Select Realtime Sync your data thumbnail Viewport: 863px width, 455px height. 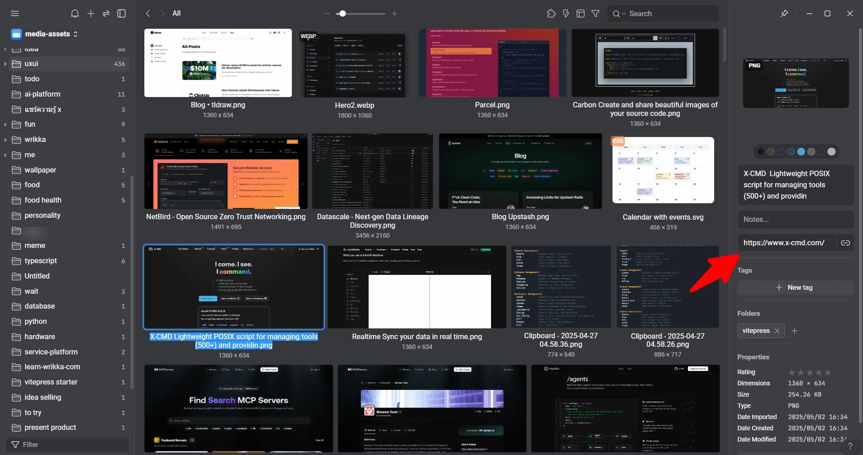(x=417, y=287)
